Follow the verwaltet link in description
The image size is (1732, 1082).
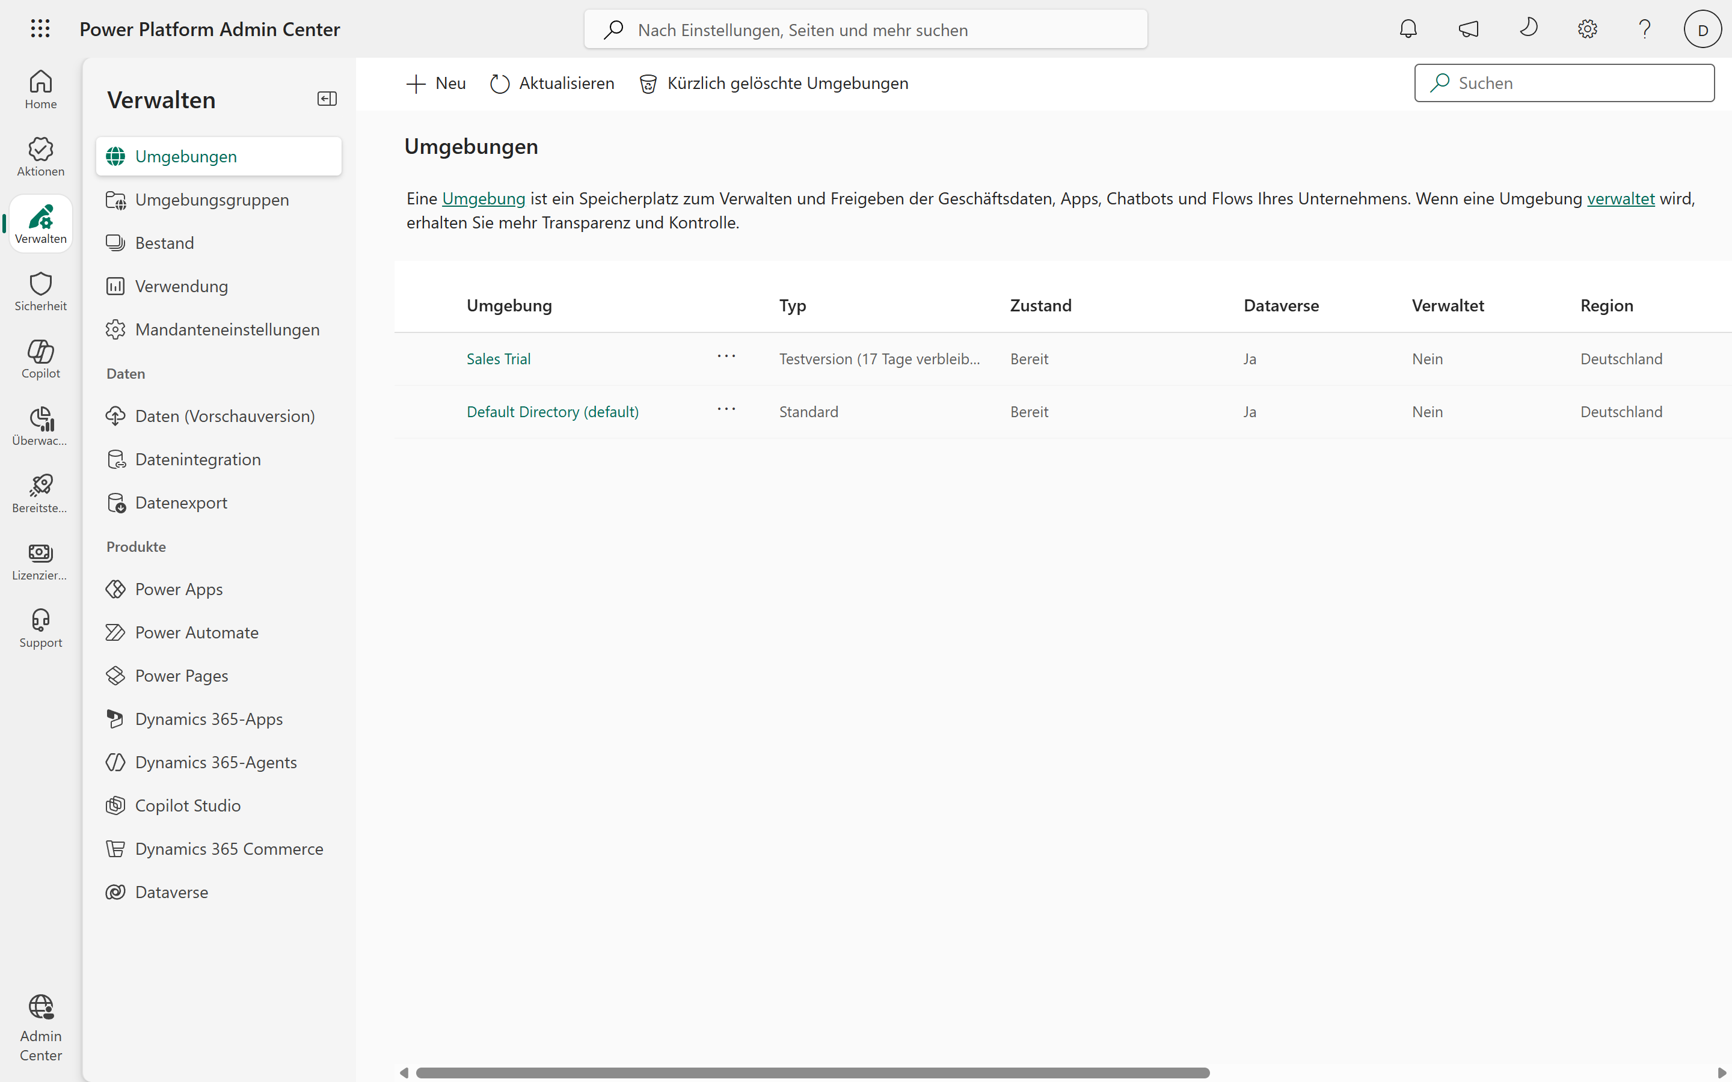(x=1620, y=198)
